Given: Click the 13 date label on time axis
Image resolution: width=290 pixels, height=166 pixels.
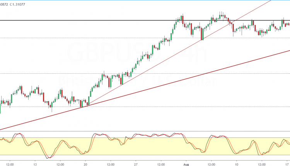Looking at the screenshot, I should (35, 163).
